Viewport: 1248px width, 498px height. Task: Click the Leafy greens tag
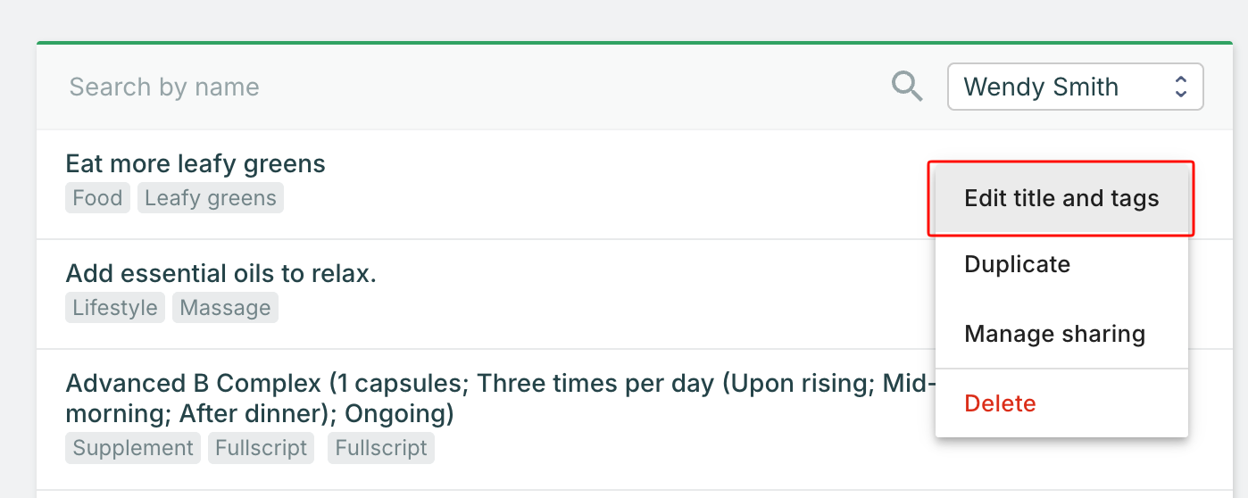point(211,198)
